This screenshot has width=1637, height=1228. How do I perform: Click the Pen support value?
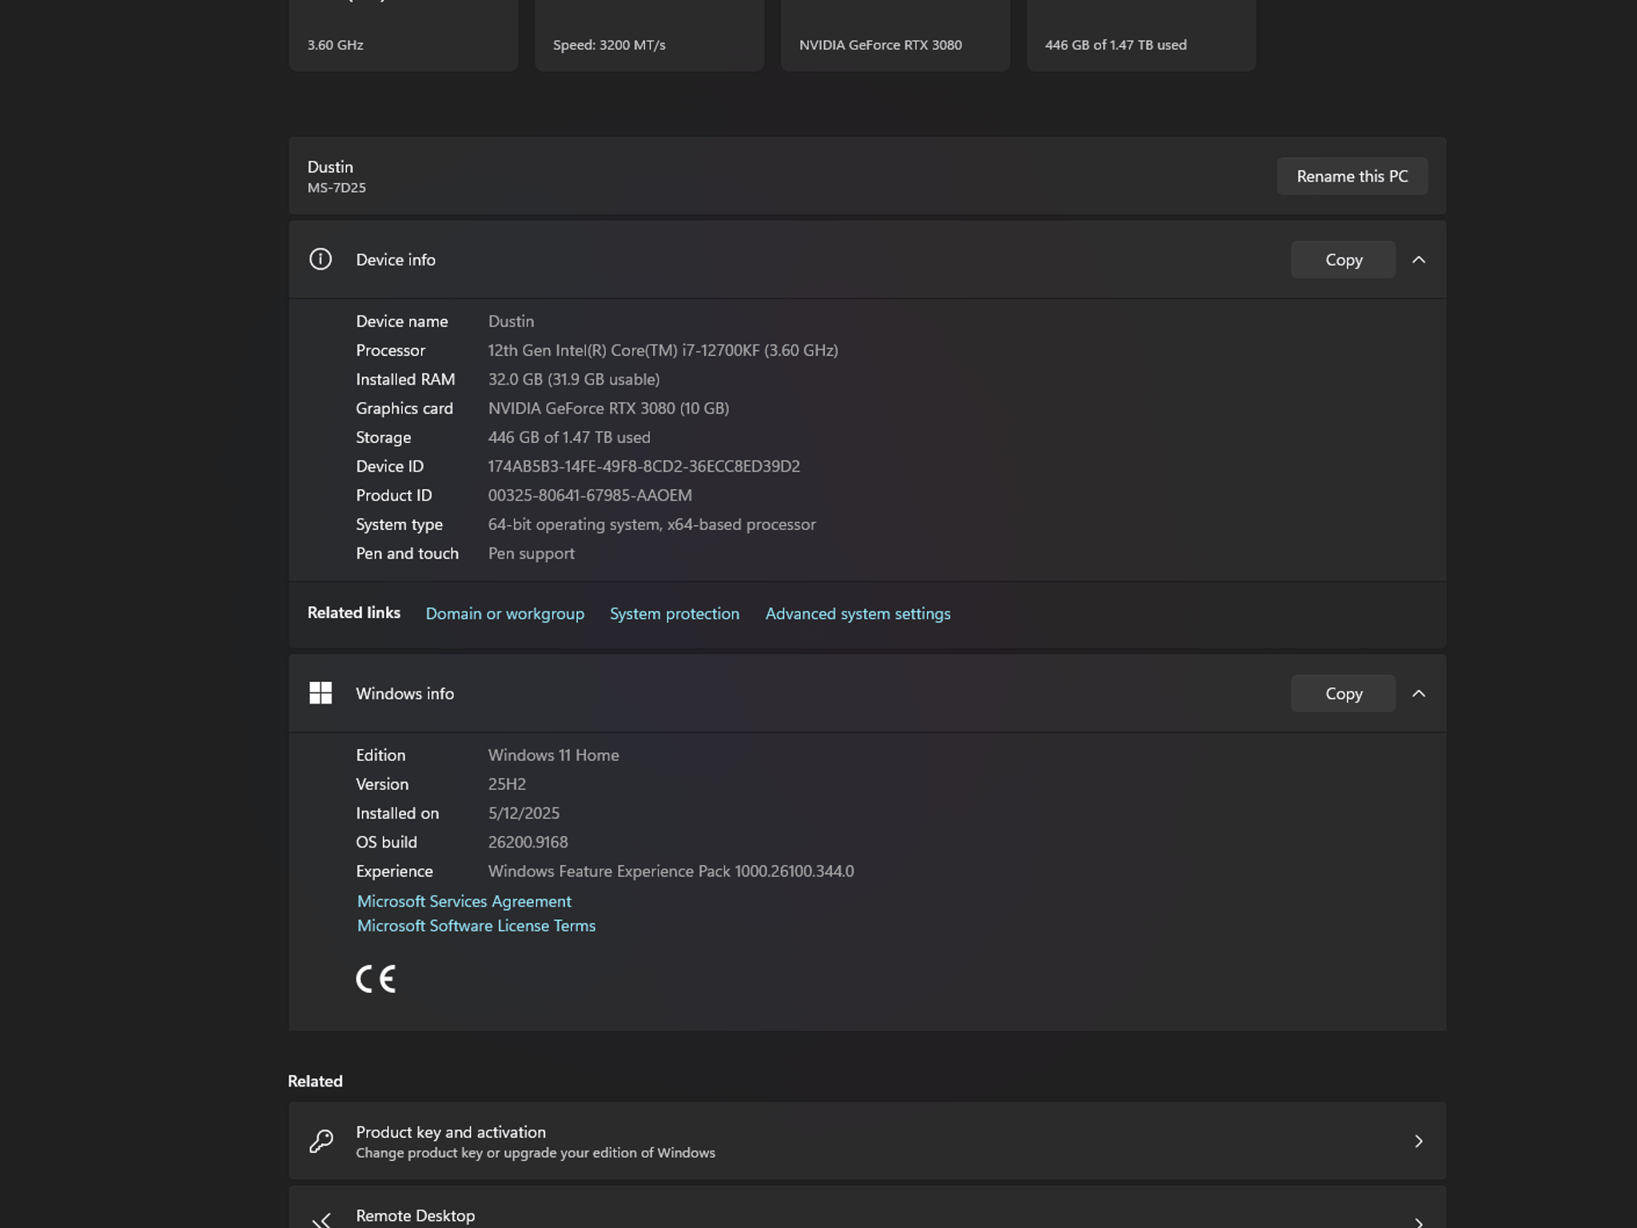(532, 553)
